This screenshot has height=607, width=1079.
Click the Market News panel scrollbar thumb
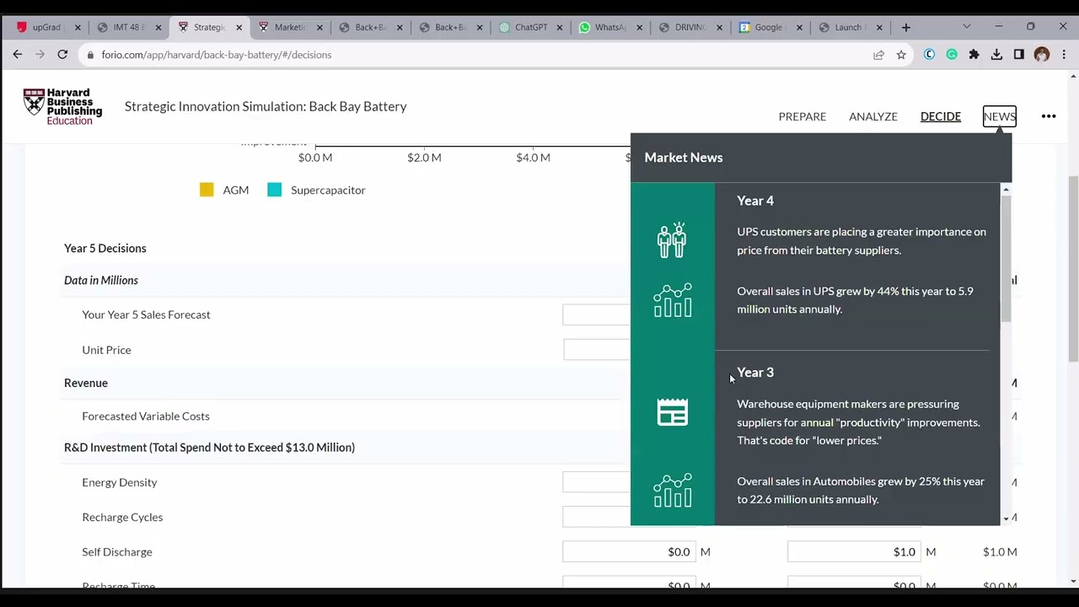click(x=1006, y=257)
